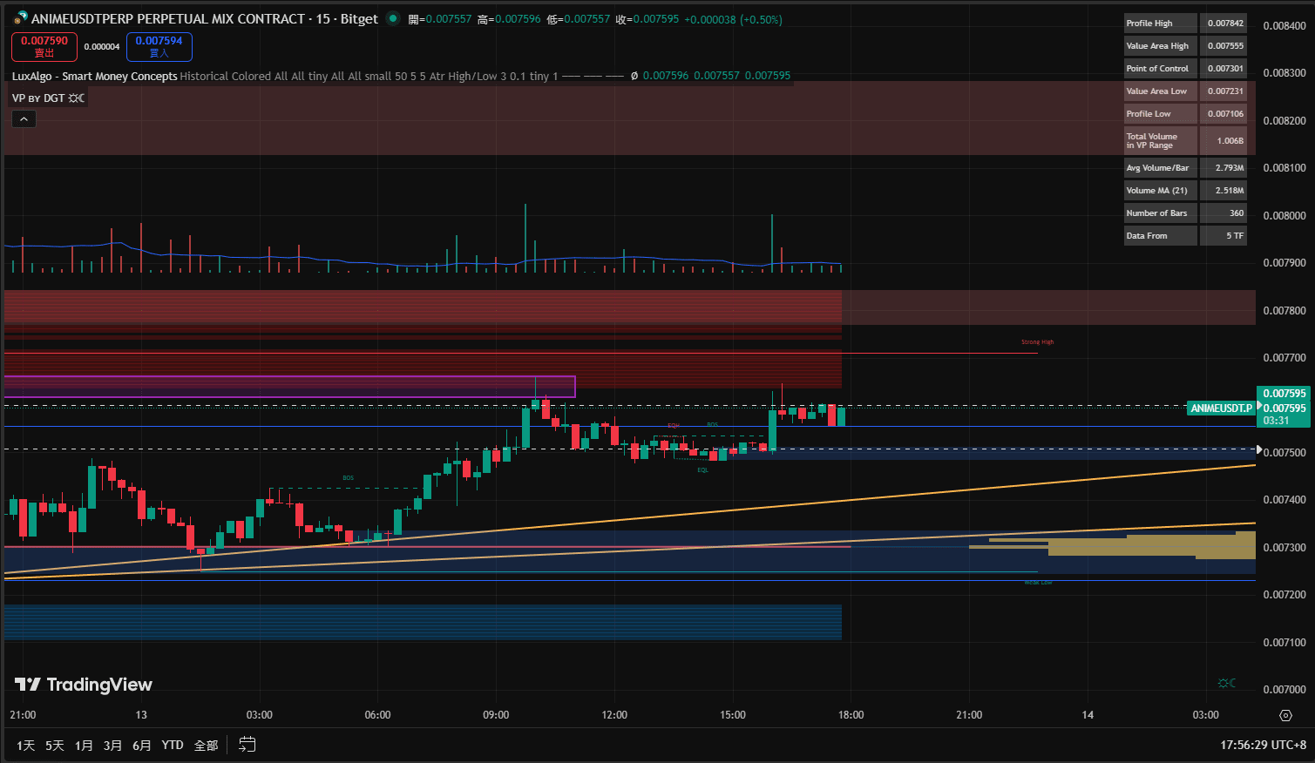The height and width of the screenshot is (763, 1315).
Task: Switch to the YTD range
Action: click(173, 746)
